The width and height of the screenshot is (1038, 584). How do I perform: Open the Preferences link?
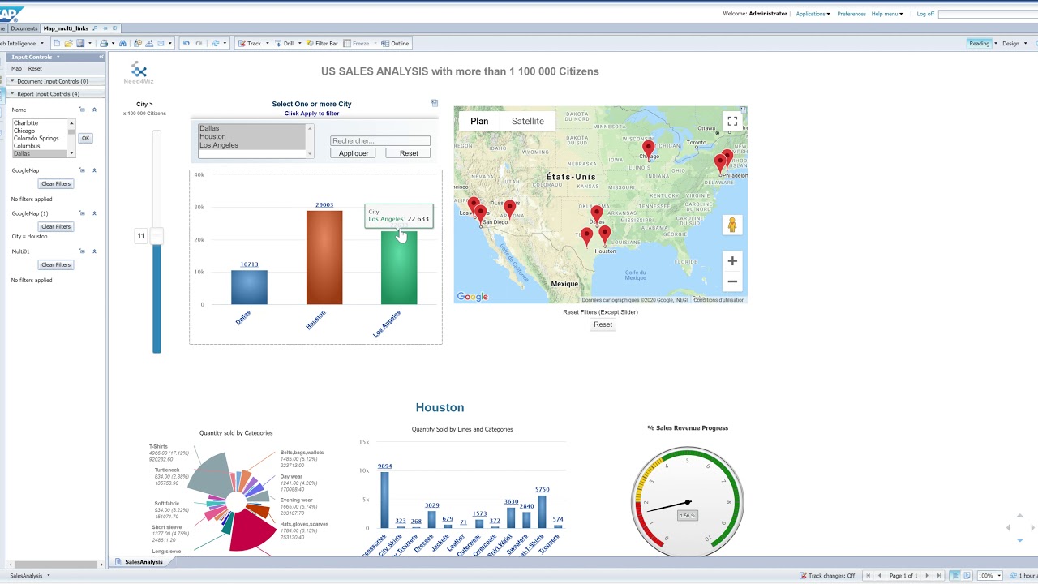851,14
